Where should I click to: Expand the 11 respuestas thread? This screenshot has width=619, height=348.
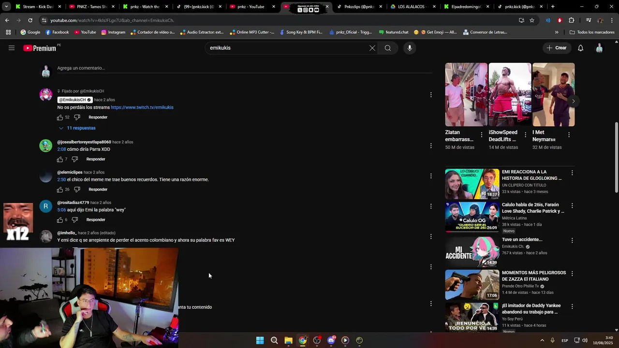[x=77, y=128]
